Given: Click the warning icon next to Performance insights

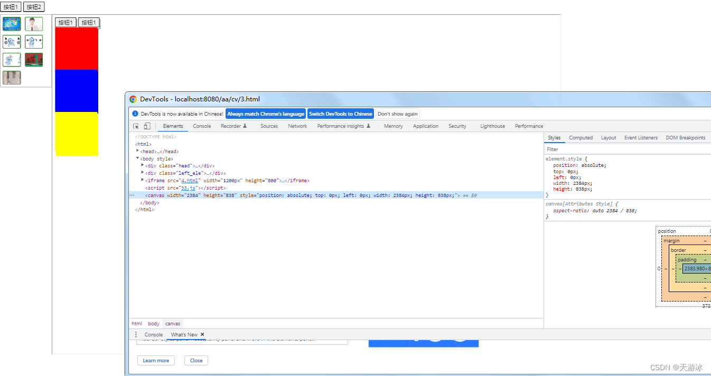Looking at the screenshot, I should (x=369, y=126).
